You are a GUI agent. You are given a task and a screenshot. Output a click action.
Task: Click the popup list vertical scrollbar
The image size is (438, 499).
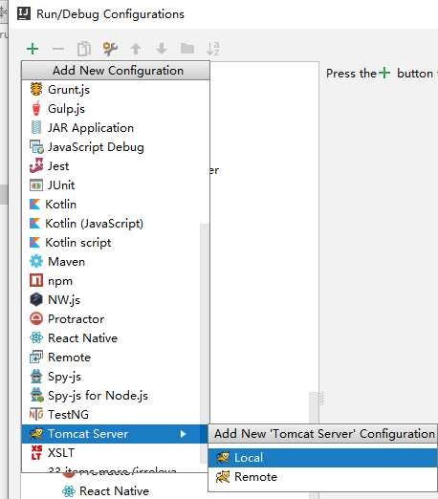(x=204, y=343)
